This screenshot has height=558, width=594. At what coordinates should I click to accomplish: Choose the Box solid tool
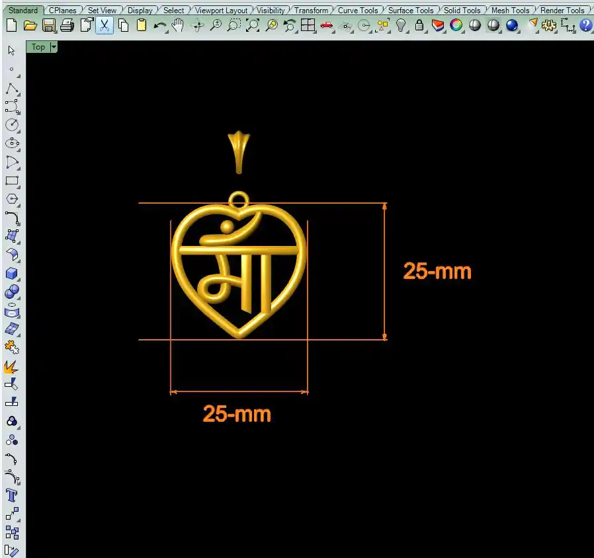[x=12, y=274]
